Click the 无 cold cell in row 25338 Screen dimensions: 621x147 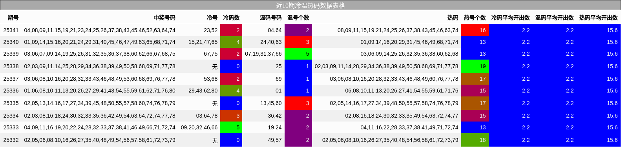pyautogui.click(x=215, y=66)
